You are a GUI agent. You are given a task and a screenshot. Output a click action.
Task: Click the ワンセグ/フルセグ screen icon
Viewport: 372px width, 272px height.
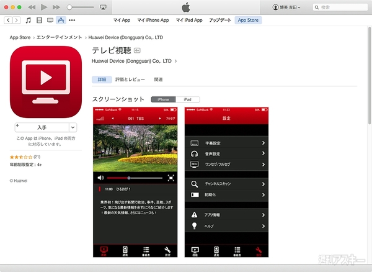(194, 165)
